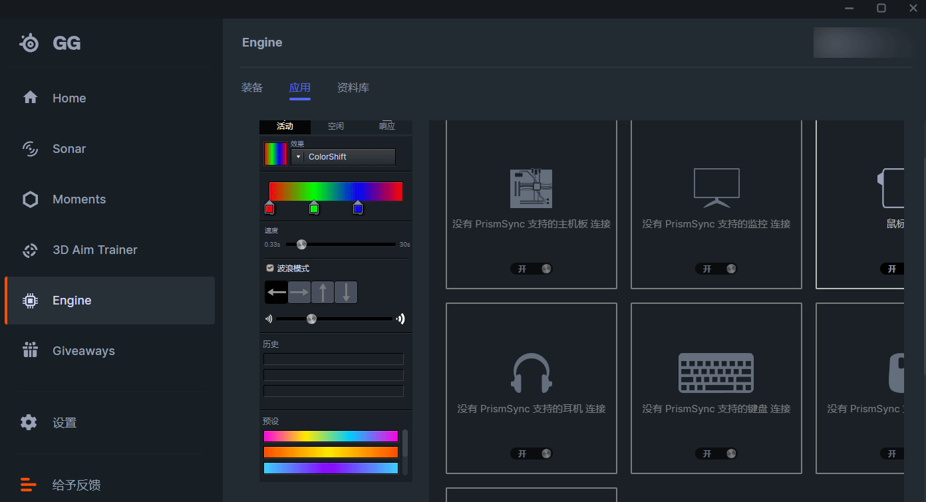This screenshot has width=926, height=502.
Task: Switch to the 装备 tab
Action: [x=252, y=88]
